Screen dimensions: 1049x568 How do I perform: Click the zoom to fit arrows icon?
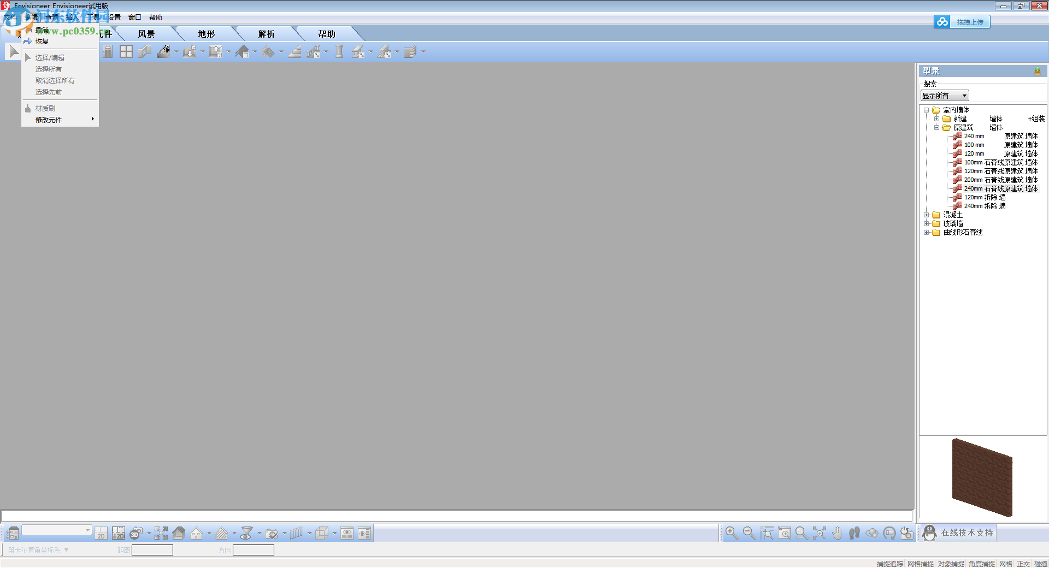820,533
